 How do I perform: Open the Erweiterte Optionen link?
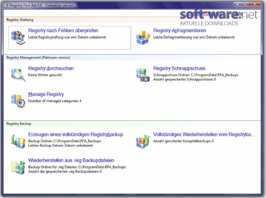(204, 13)
